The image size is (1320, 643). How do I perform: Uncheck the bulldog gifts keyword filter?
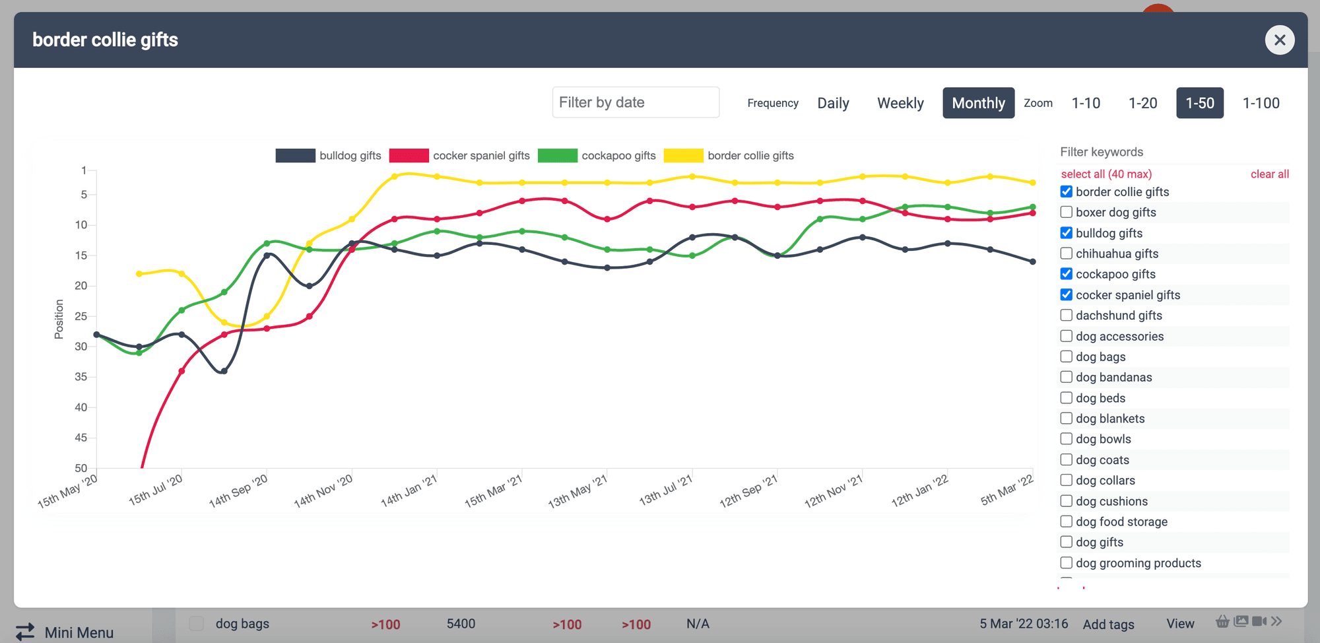pyautogui.click(x=1067, y=232)
